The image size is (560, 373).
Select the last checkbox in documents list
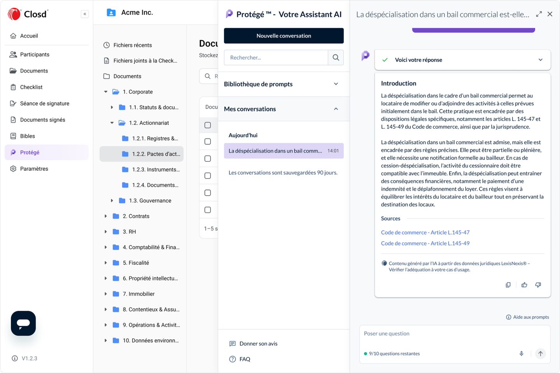point(208,210)
